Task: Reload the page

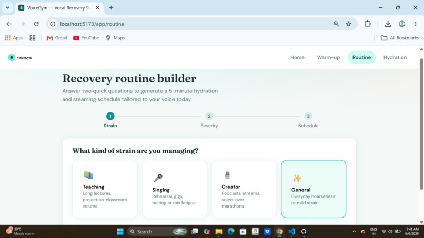Action: (36, 24)
